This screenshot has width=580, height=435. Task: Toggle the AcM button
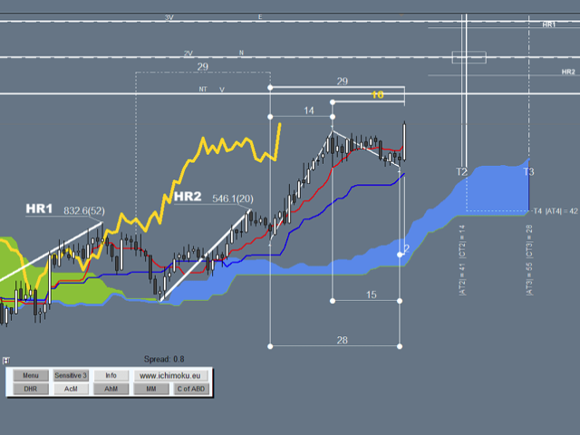(71, 389)
